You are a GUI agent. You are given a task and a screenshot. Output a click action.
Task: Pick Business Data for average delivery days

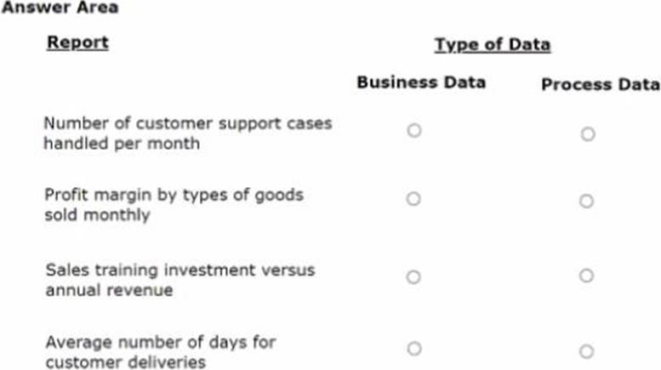point(413,348)
